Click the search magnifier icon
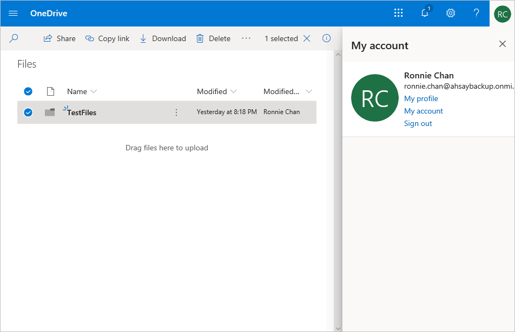This screenshot has width=515, height=332. point(14,38)
